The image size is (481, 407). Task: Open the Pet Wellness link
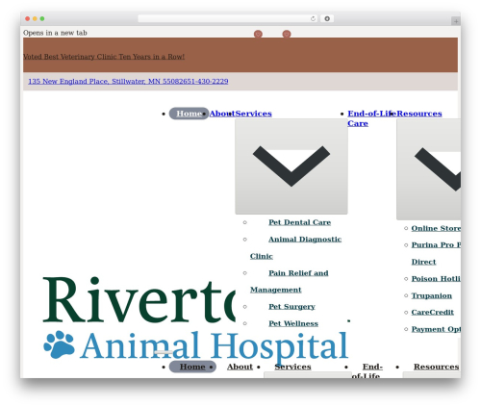[x=293, y=323]
